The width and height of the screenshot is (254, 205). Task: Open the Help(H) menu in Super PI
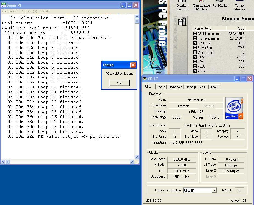click(45, 11)
